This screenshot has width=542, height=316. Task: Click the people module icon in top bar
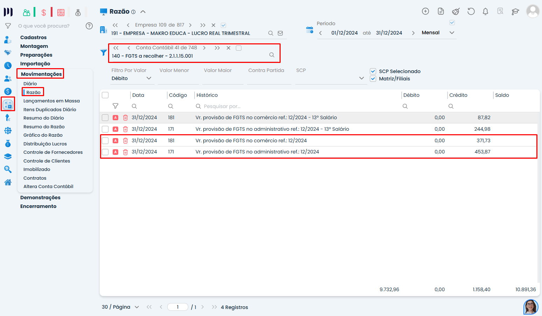pyautogui.click(x=27, y=13)
